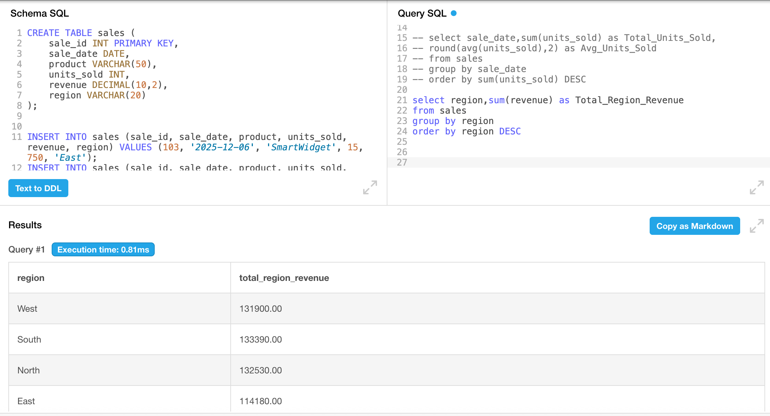Expand the Schema SQL panel to fullscreen
The height and width of the screenshot is (416, 770).
pos(369,188)
